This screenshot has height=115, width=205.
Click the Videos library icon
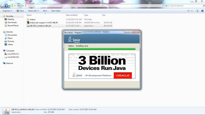(6, 44)
